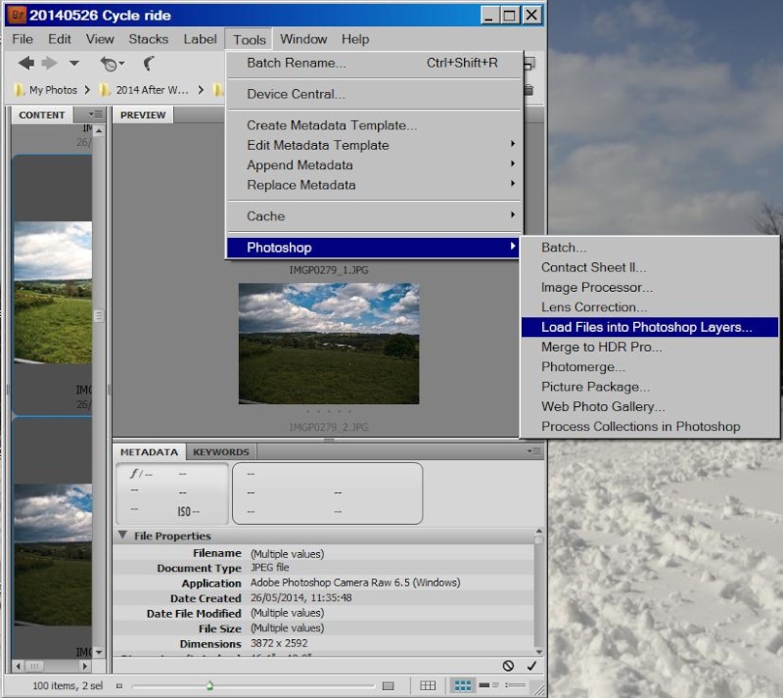Click the highlighted Photoshop submenu item
Screen dimensions: 783x698
(374, 248)
